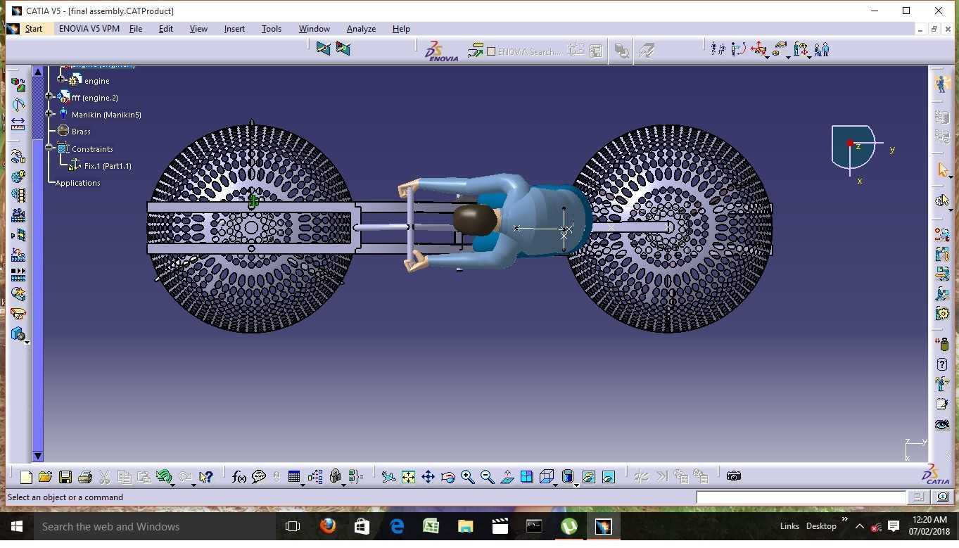This screenshot has width=959, height=548.
Task: Expand the Manikin (Manikin5) tree node
Action: [x=49, y=113]
